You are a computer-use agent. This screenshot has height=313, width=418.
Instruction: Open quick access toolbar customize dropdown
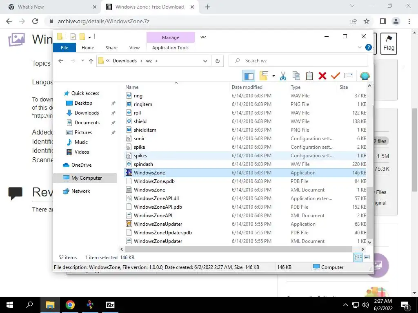pyautogui.click(x=89, y=37)
